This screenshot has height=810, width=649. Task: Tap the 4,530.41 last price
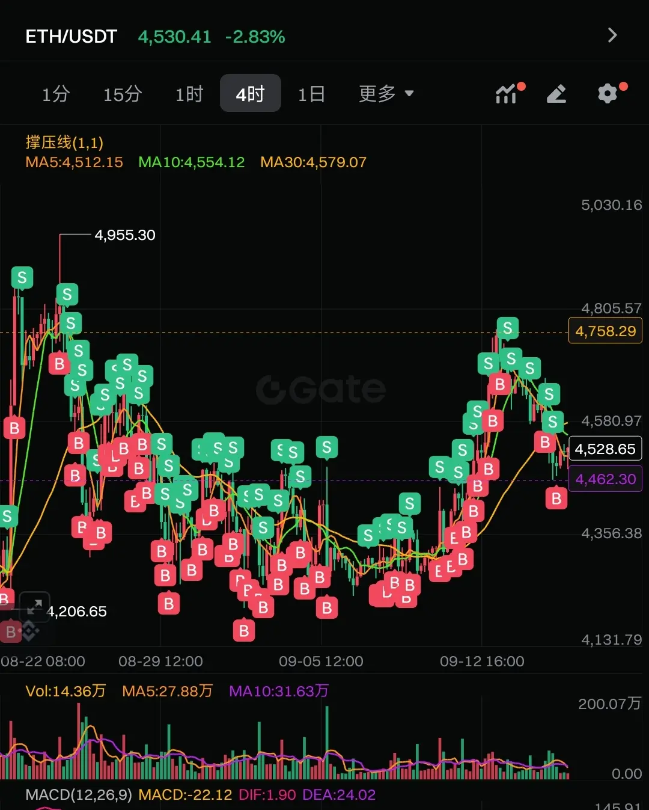point(175,37)
